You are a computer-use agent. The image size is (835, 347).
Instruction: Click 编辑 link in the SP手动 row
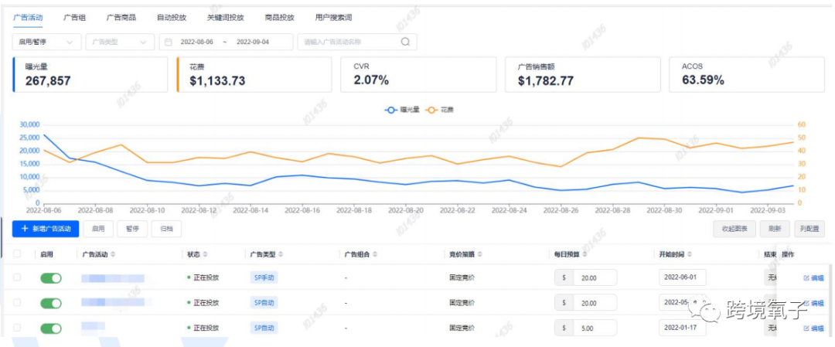pos(817,277)
